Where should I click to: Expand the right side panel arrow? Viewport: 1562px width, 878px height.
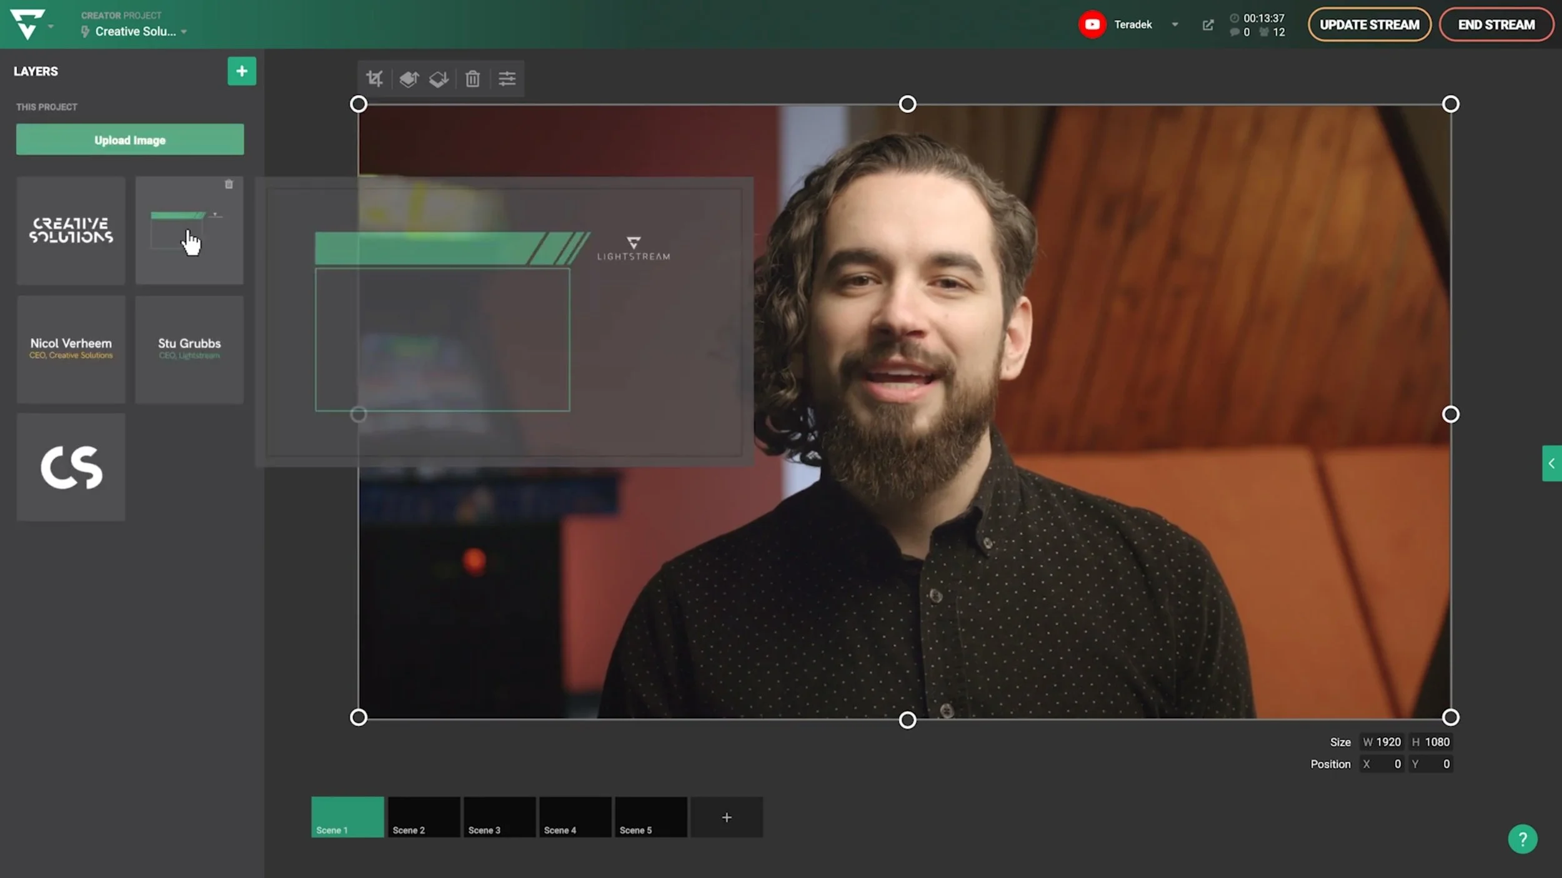(x=1551, y=463)
